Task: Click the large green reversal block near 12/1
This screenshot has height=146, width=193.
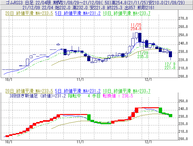Action: point(160,110)
